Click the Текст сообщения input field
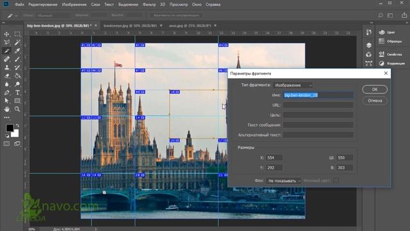 pyautogui.click(x=318, y=125)
